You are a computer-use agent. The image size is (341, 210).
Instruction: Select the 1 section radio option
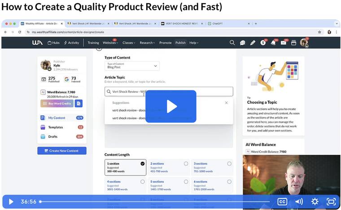pyautogui.click(x=143, y=164)
